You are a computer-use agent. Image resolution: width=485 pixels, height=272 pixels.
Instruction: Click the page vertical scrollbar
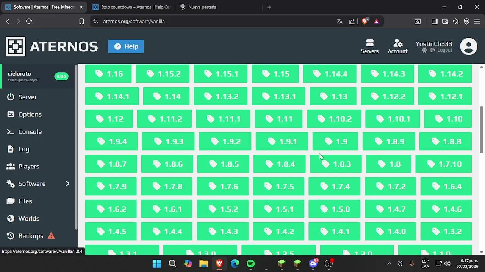click(x=482, y=129)
